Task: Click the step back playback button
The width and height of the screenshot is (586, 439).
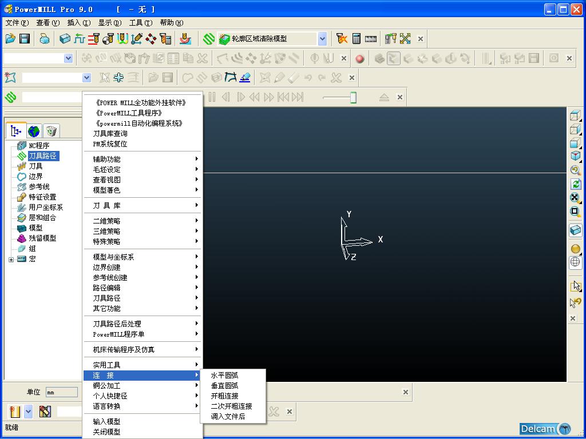Action: pos(225,97)
